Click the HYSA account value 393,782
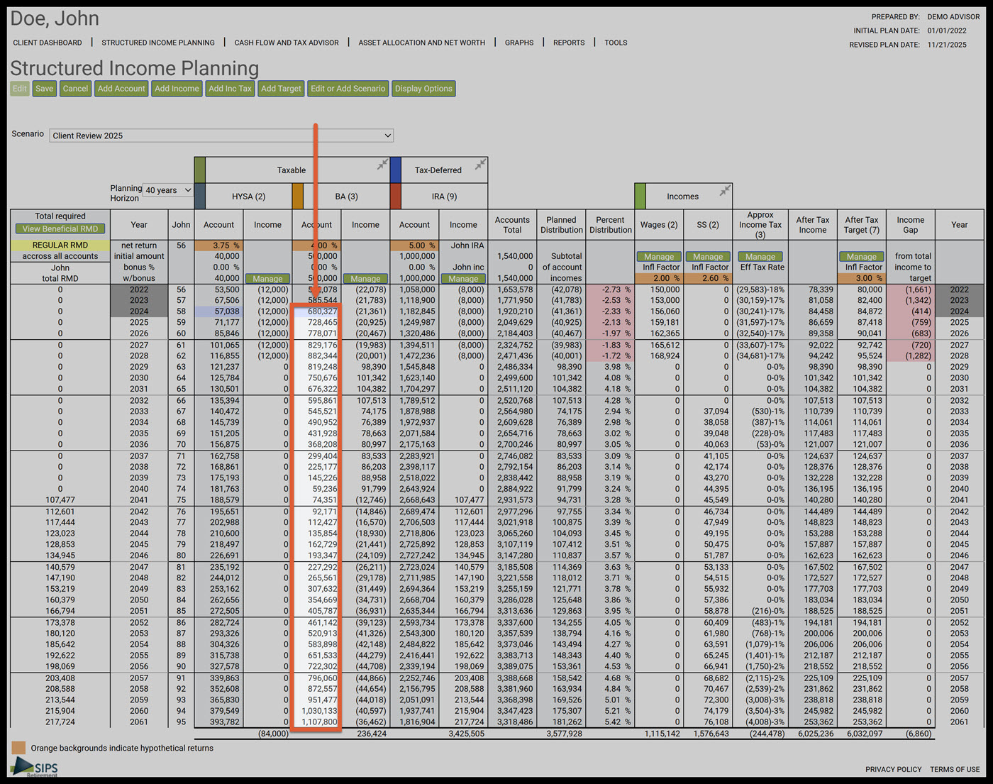Screen dimensions: 993x784 tap(225, 722)
